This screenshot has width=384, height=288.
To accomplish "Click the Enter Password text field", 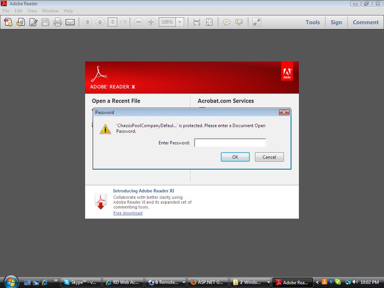I will [x=230, y=143].
